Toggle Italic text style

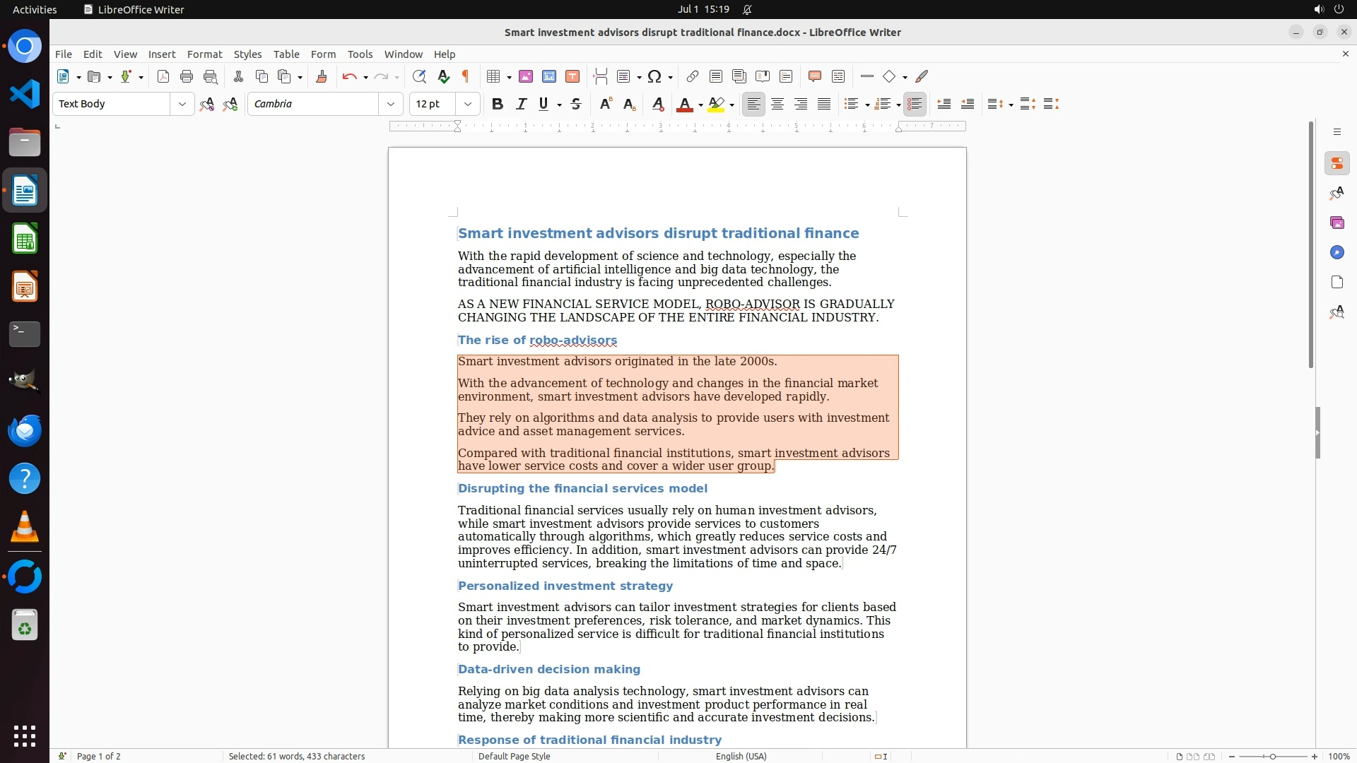tap(522, 104)
